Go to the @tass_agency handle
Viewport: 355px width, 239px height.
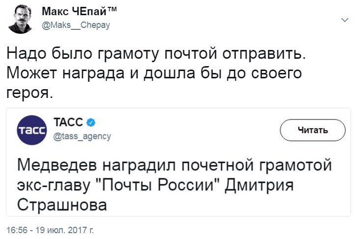click(82, 136)
